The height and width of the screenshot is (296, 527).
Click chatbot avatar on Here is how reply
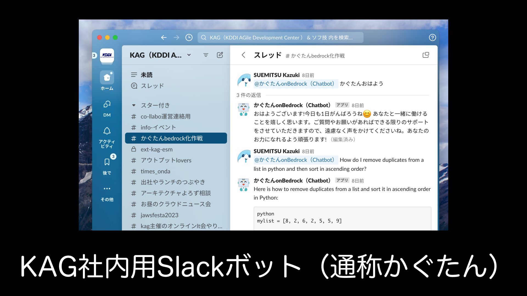(244, 185)
